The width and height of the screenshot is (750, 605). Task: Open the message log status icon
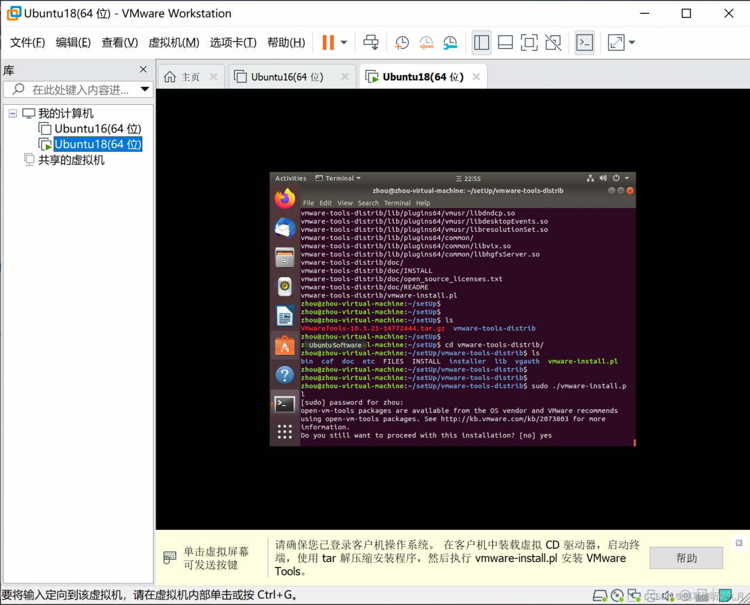click(x=725, y=596)
